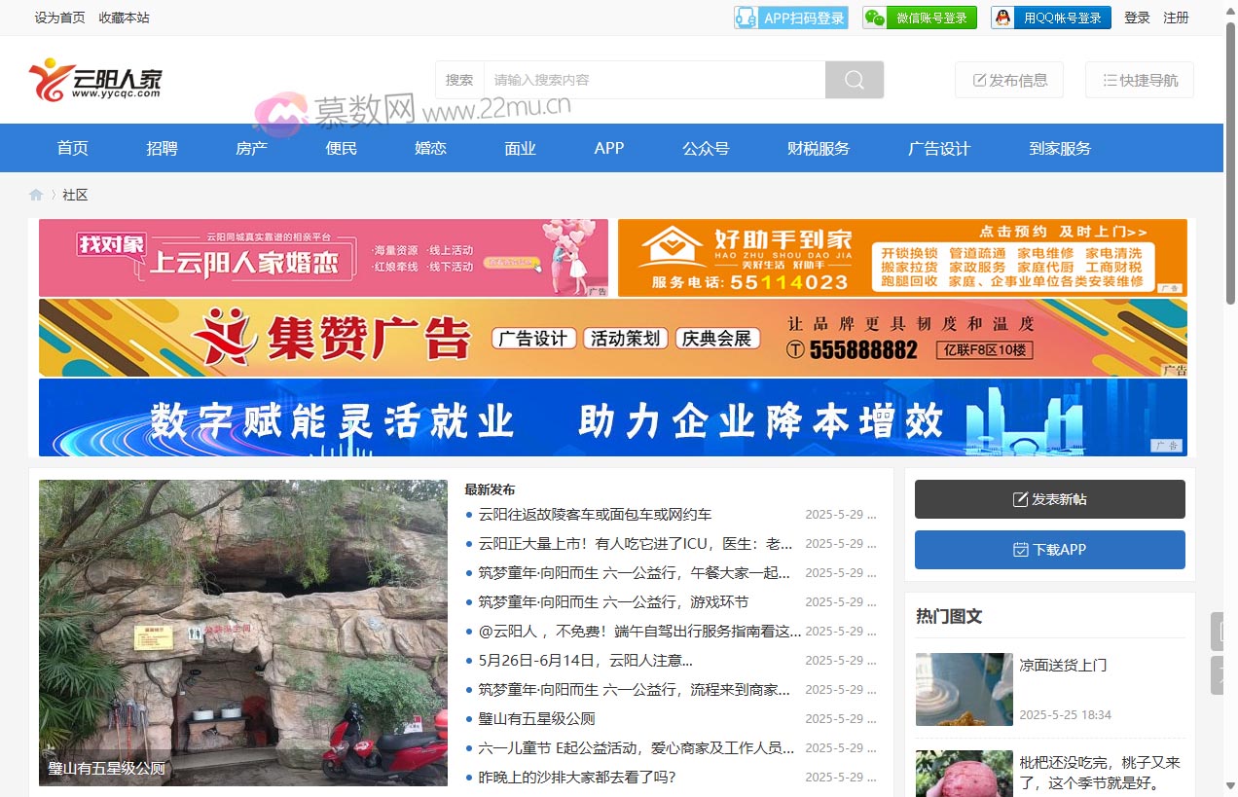The image size is (1238, 797).
Task: Click the 注册 register link
Action: tap(1176, 17)
